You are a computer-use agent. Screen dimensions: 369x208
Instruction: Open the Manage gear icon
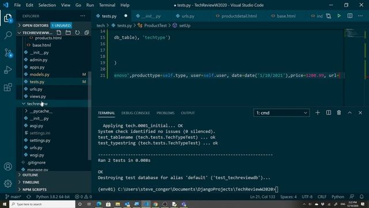pos(8,183)
